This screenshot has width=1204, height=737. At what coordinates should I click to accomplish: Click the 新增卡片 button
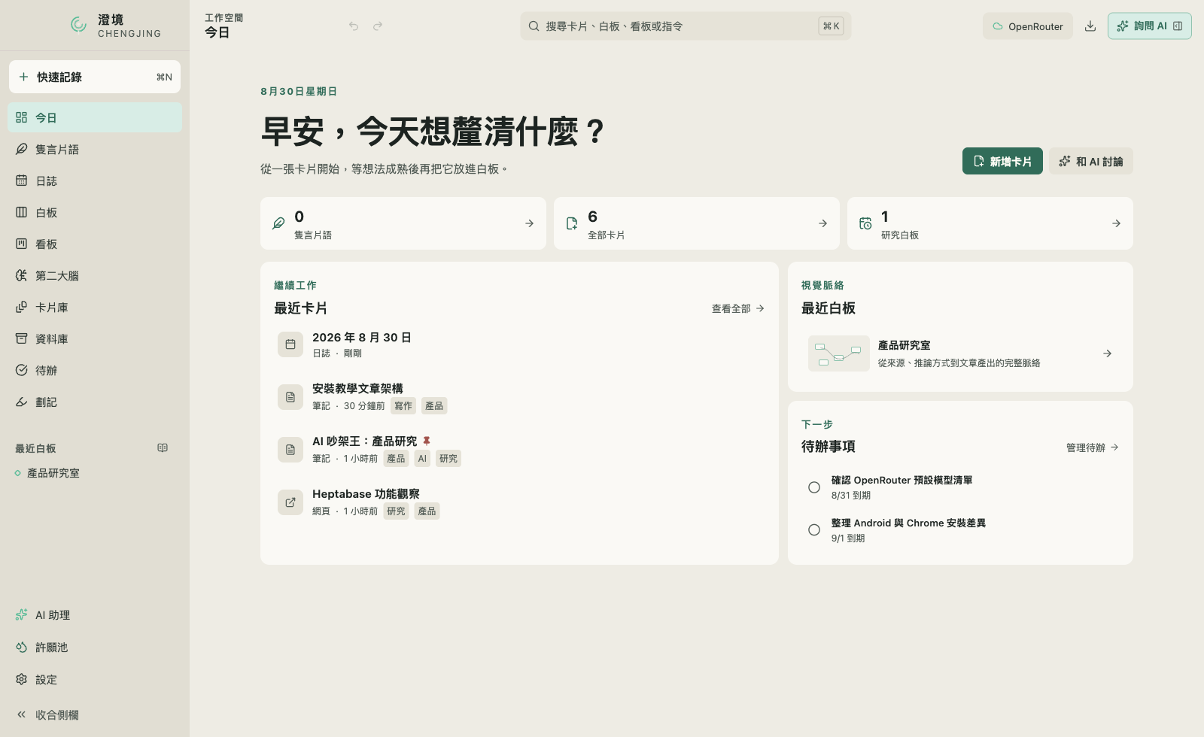tap(1002, 161)
